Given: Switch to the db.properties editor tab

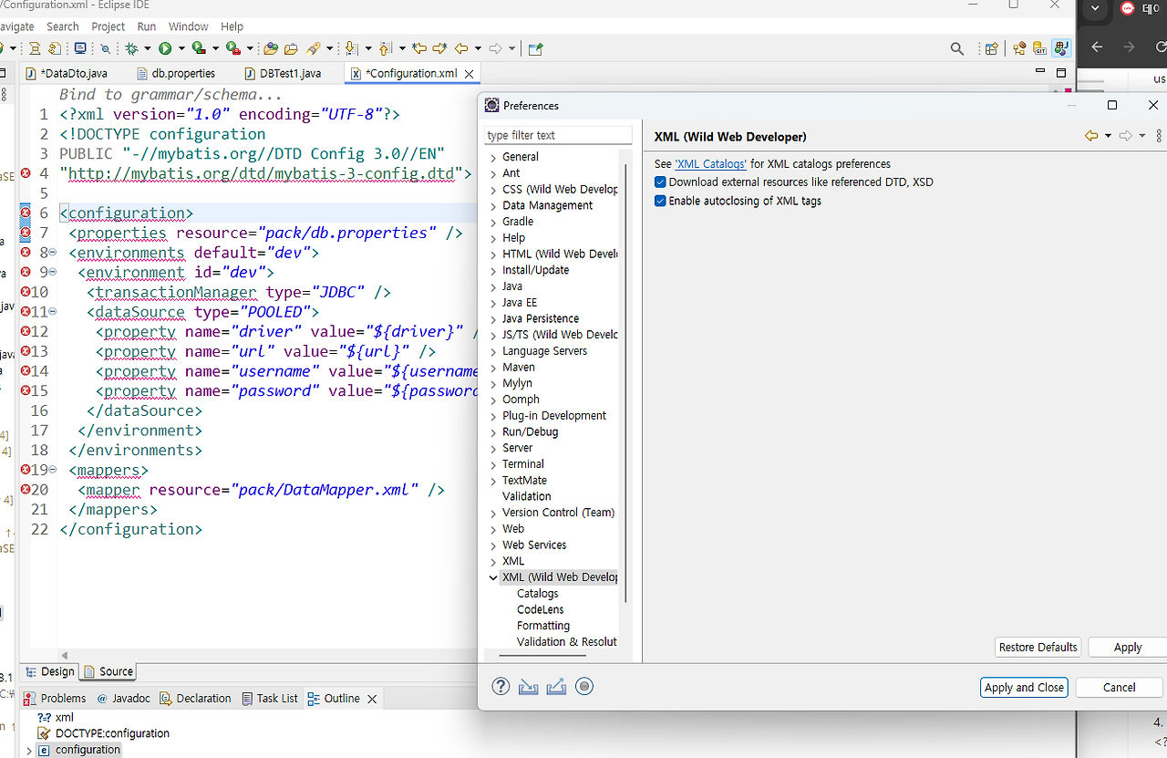Looking at the screenshot, I should point(176,73).
